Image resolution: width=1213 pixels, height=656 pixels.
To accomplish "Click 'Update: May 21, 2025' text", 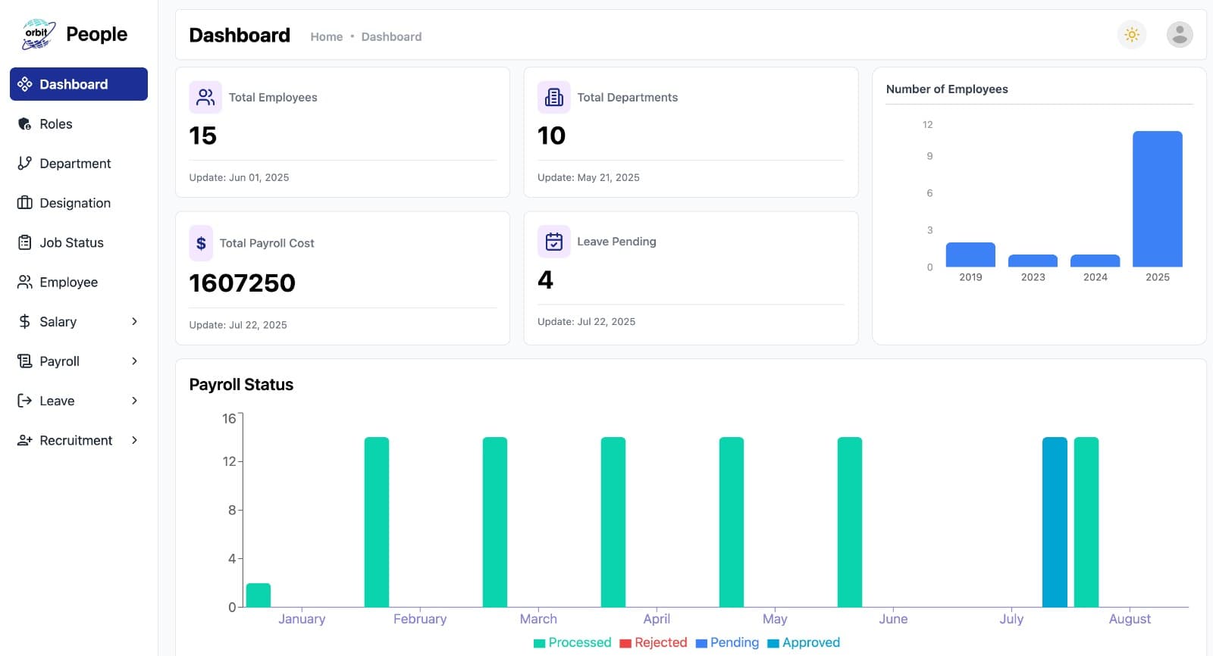I will click(588, 177).
